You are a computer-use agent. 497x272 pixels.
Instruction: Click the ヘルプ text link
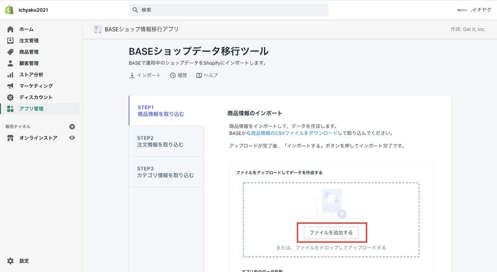[x=211, y=76]
